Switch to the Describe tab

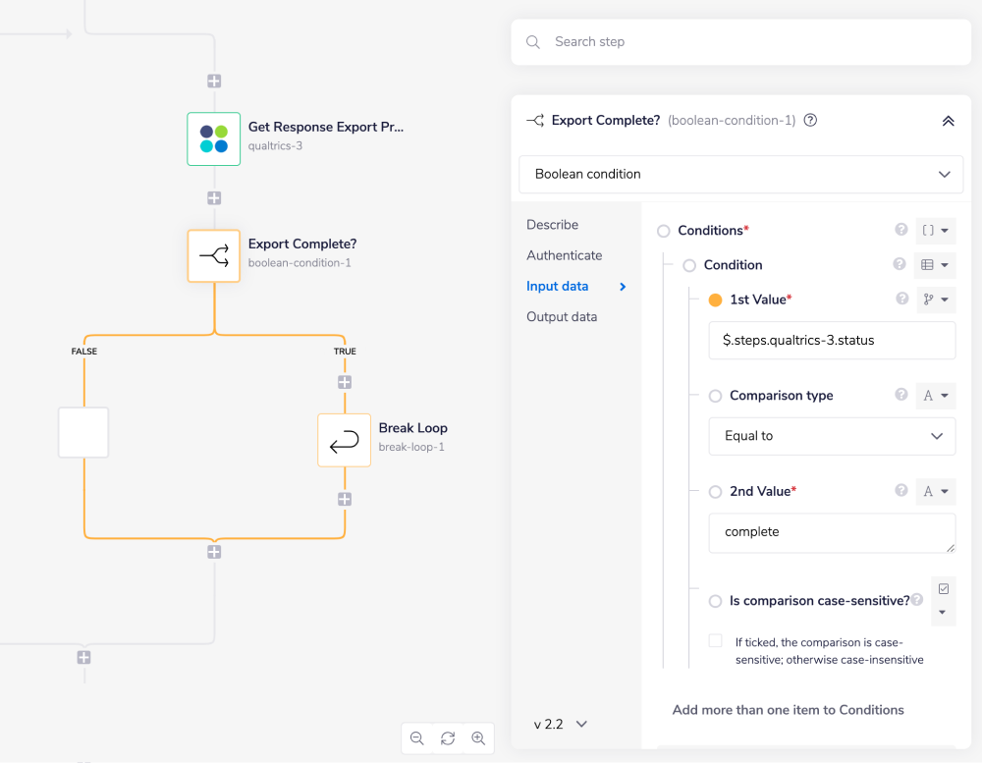552,224
